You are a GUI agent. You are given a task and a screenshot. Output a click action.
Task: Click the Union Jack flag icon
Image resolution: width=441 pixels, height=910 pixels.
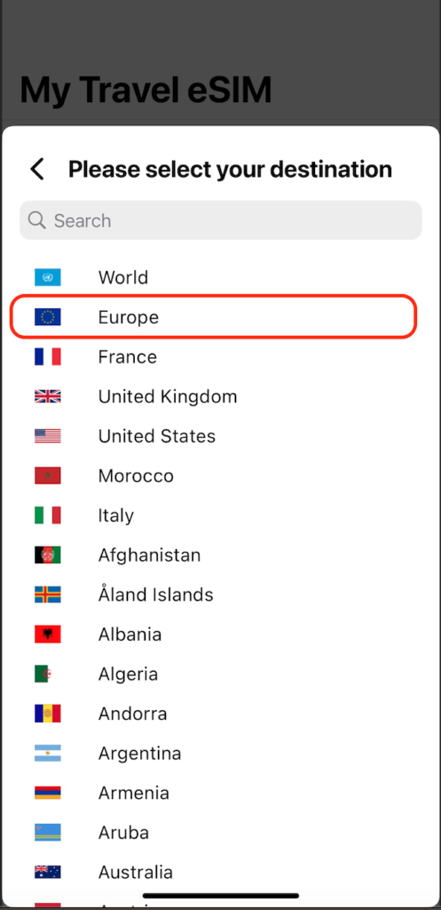point(48,396)
